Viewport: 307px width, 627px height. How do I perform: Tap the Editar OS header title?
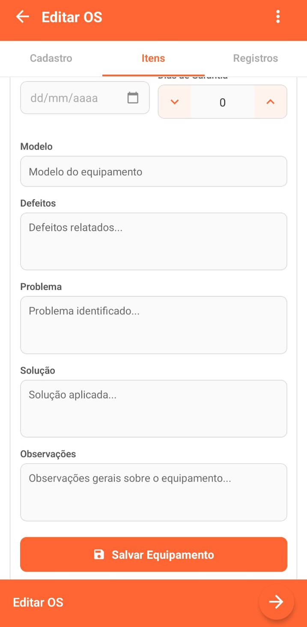point(72,17)
